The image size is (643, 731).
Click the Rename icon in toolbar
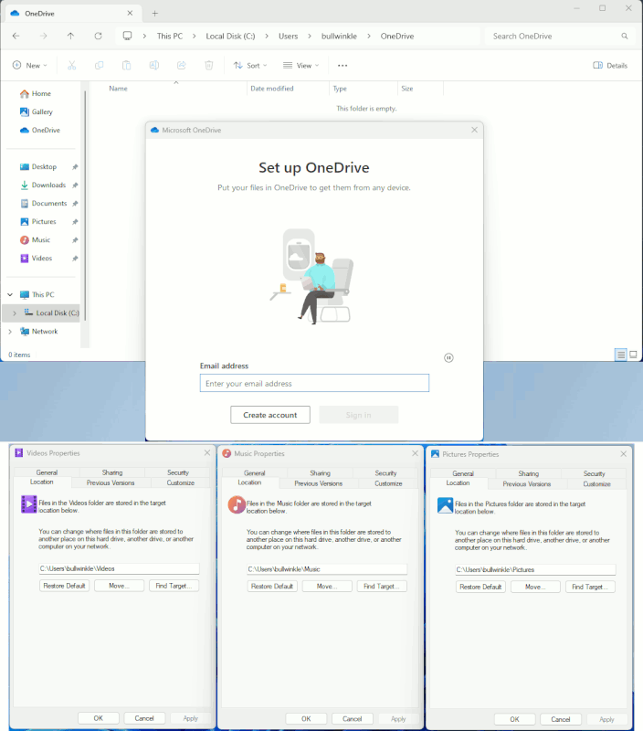(153, 65)
